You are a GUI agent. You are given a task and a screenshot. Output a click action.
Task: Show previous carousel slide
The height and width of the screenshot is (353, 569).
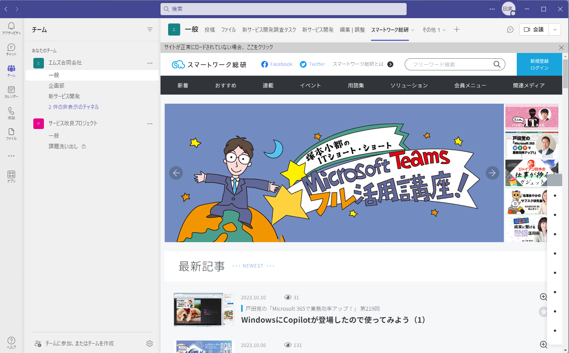pos(176,173)
